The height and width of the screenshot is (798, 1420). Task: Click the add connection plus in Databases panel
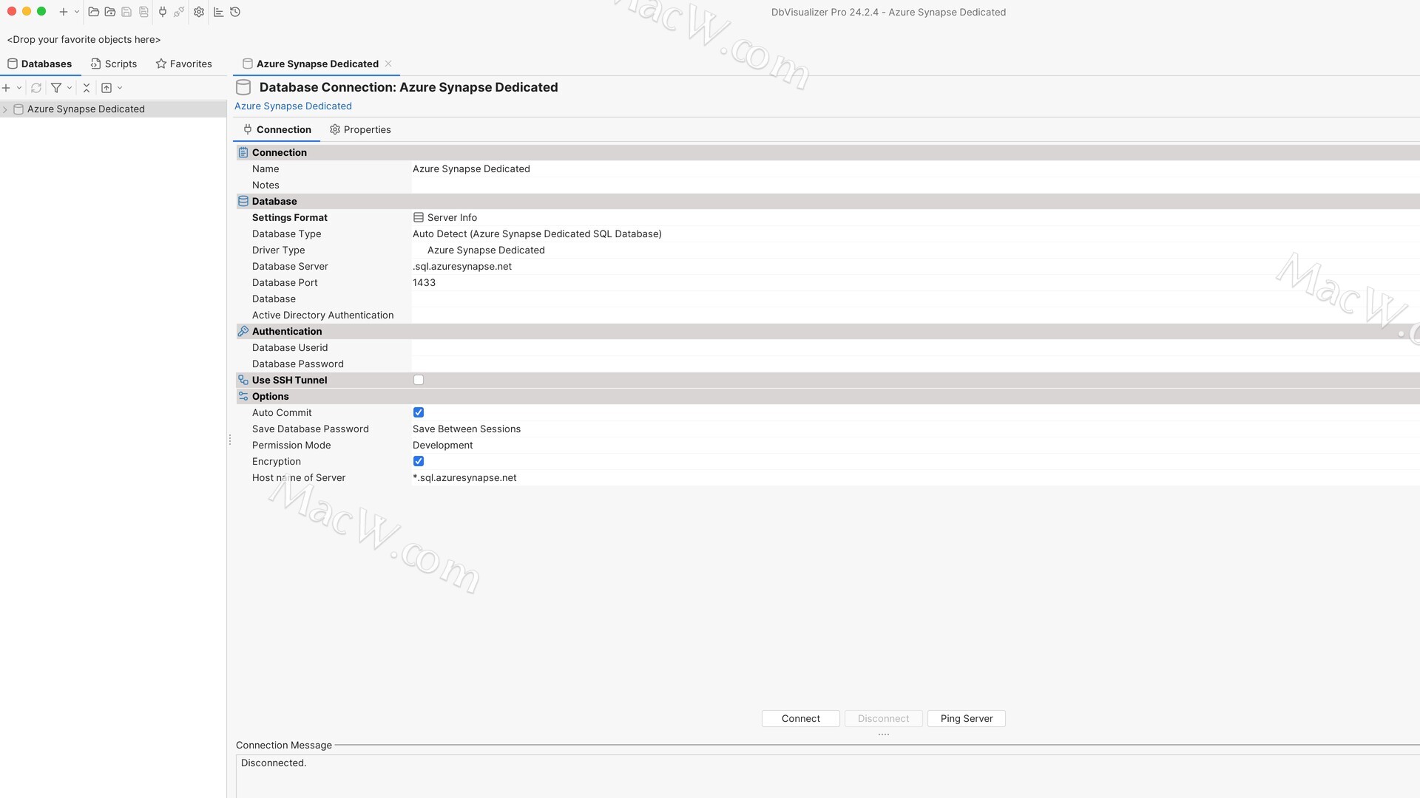(x=7, y=87)
